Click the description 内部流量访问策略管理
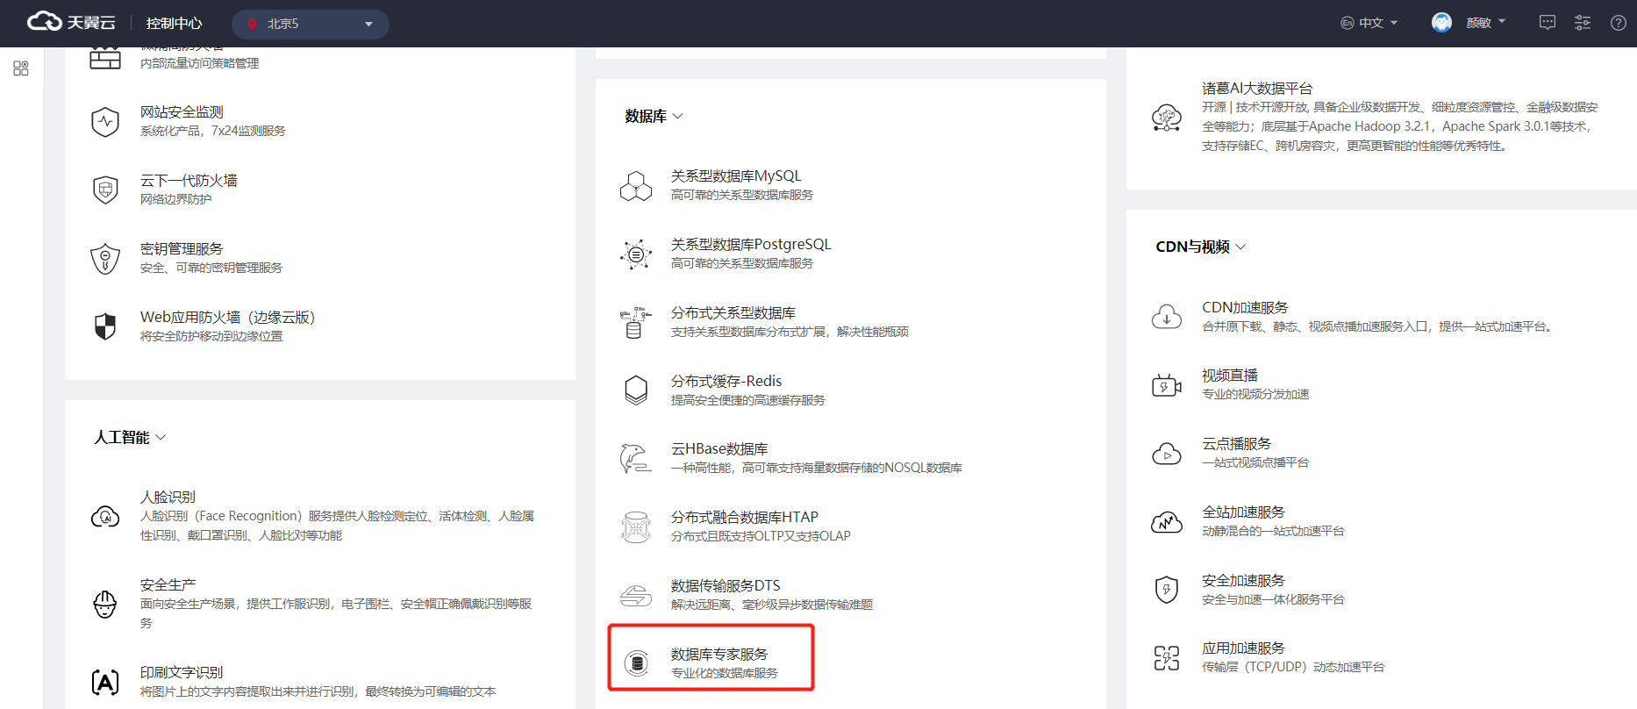Viewport: 1637px width, 709px height. pos(199,63)
